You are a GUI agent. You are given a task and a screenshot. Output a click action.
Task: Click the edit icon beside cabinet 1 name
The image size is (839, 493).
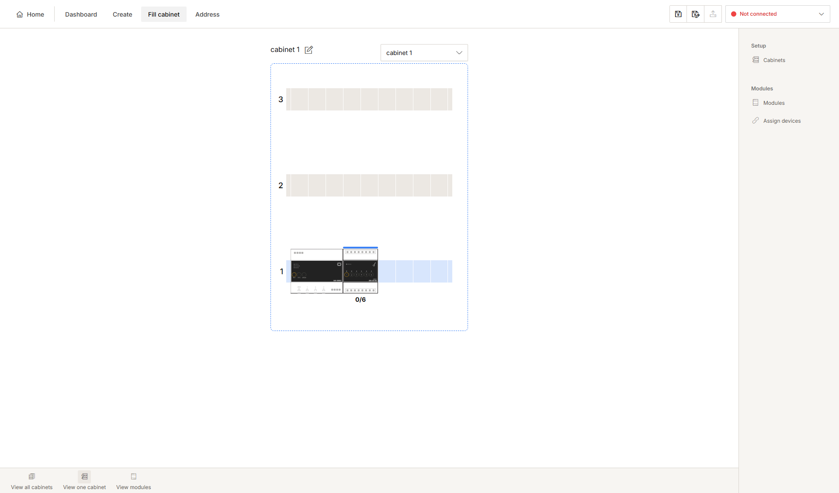[x=309, y=50]
